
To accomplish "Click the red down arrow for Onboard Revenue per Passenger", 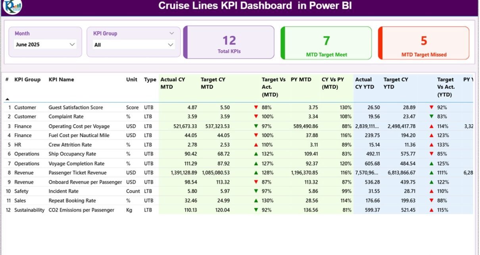I will pos(256,182).
